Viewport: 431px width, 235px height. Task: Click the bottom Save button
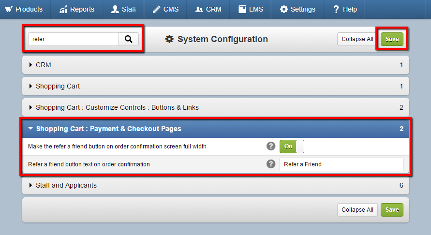tap(392, 210)
